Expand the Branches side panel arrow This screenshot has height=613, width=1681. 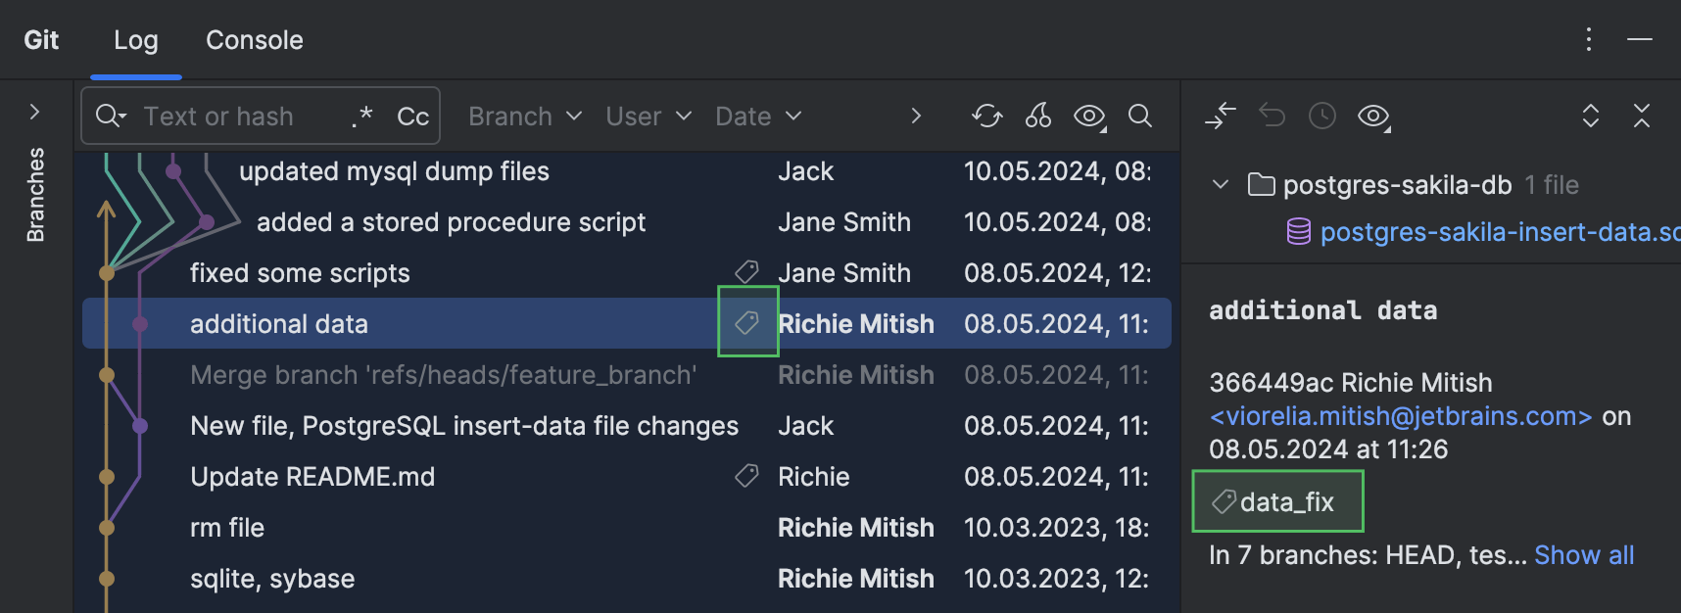click(34, 112)
